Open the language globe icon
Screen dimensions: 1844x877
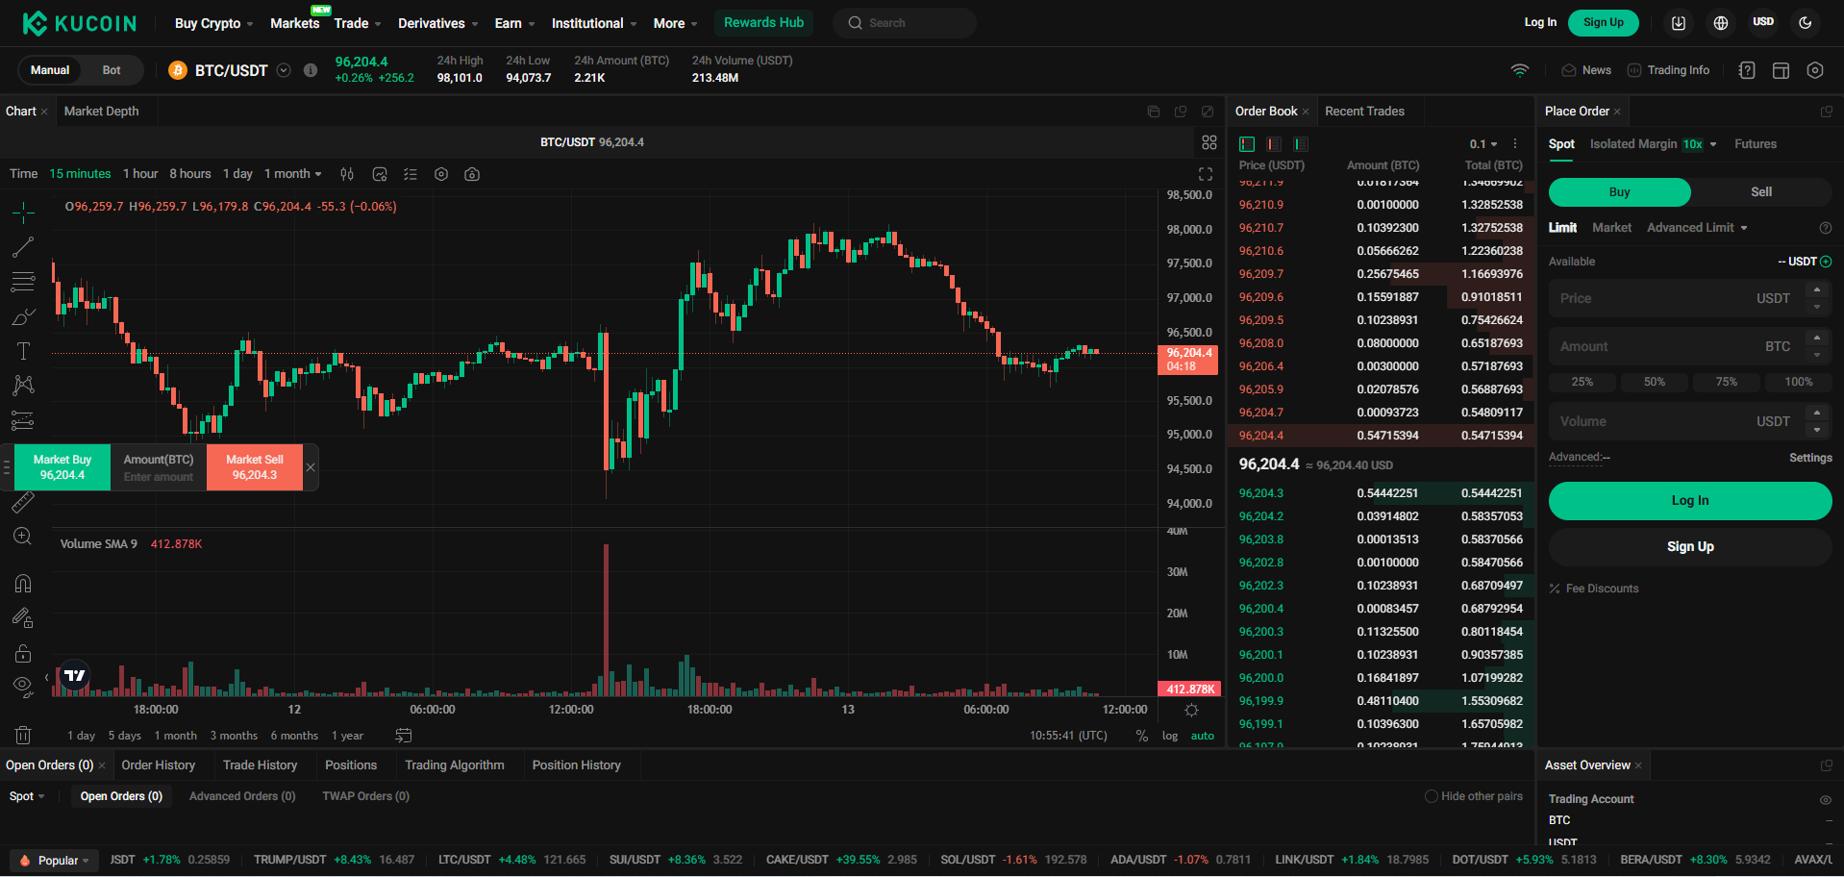[1721, 23]
